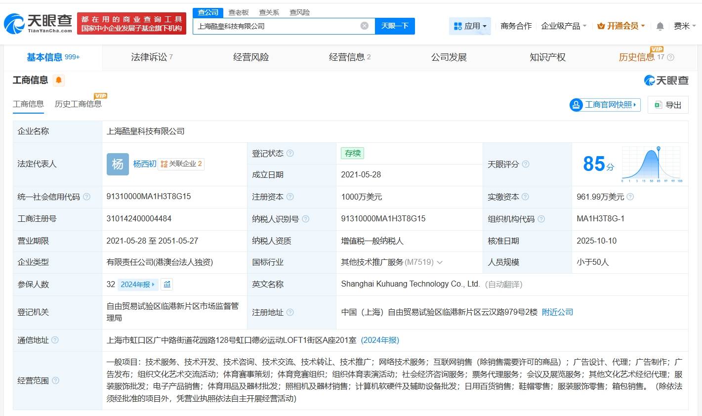Open the 费米 user account menu

(x=685, y=26)
